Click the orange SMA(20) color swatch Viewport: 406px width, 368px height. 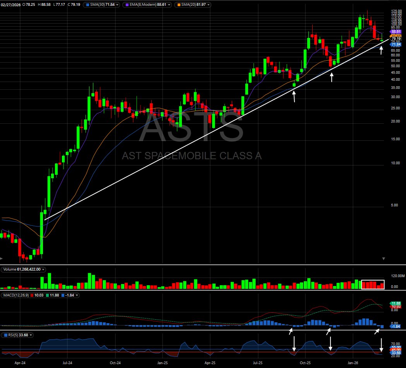[x=179, y=5]
